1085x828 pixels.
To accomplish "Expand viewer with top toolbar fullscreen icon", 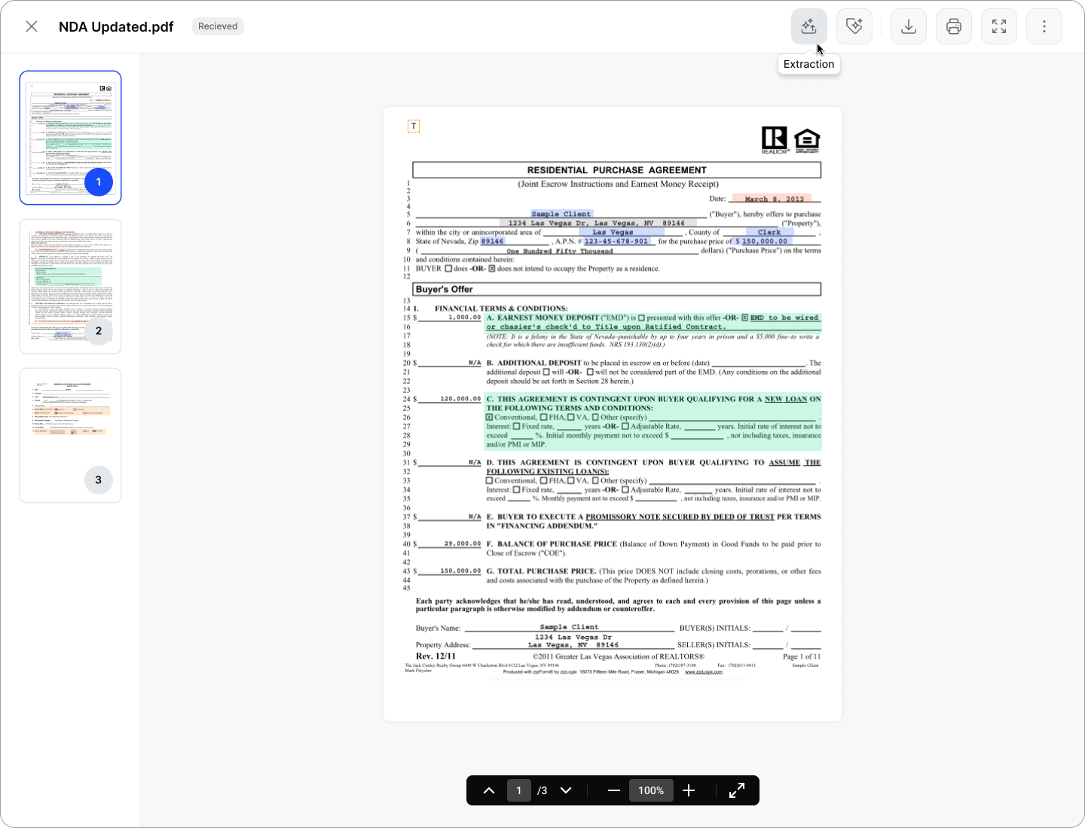I will tap(998, 26).
